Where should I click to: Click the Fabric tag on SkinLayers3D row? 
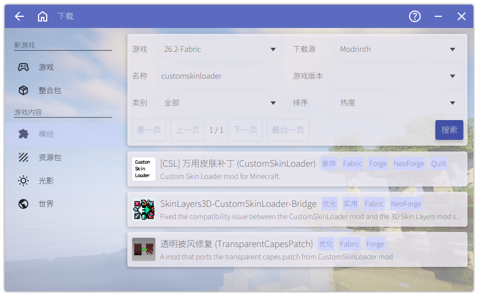[x=374, y=203]
